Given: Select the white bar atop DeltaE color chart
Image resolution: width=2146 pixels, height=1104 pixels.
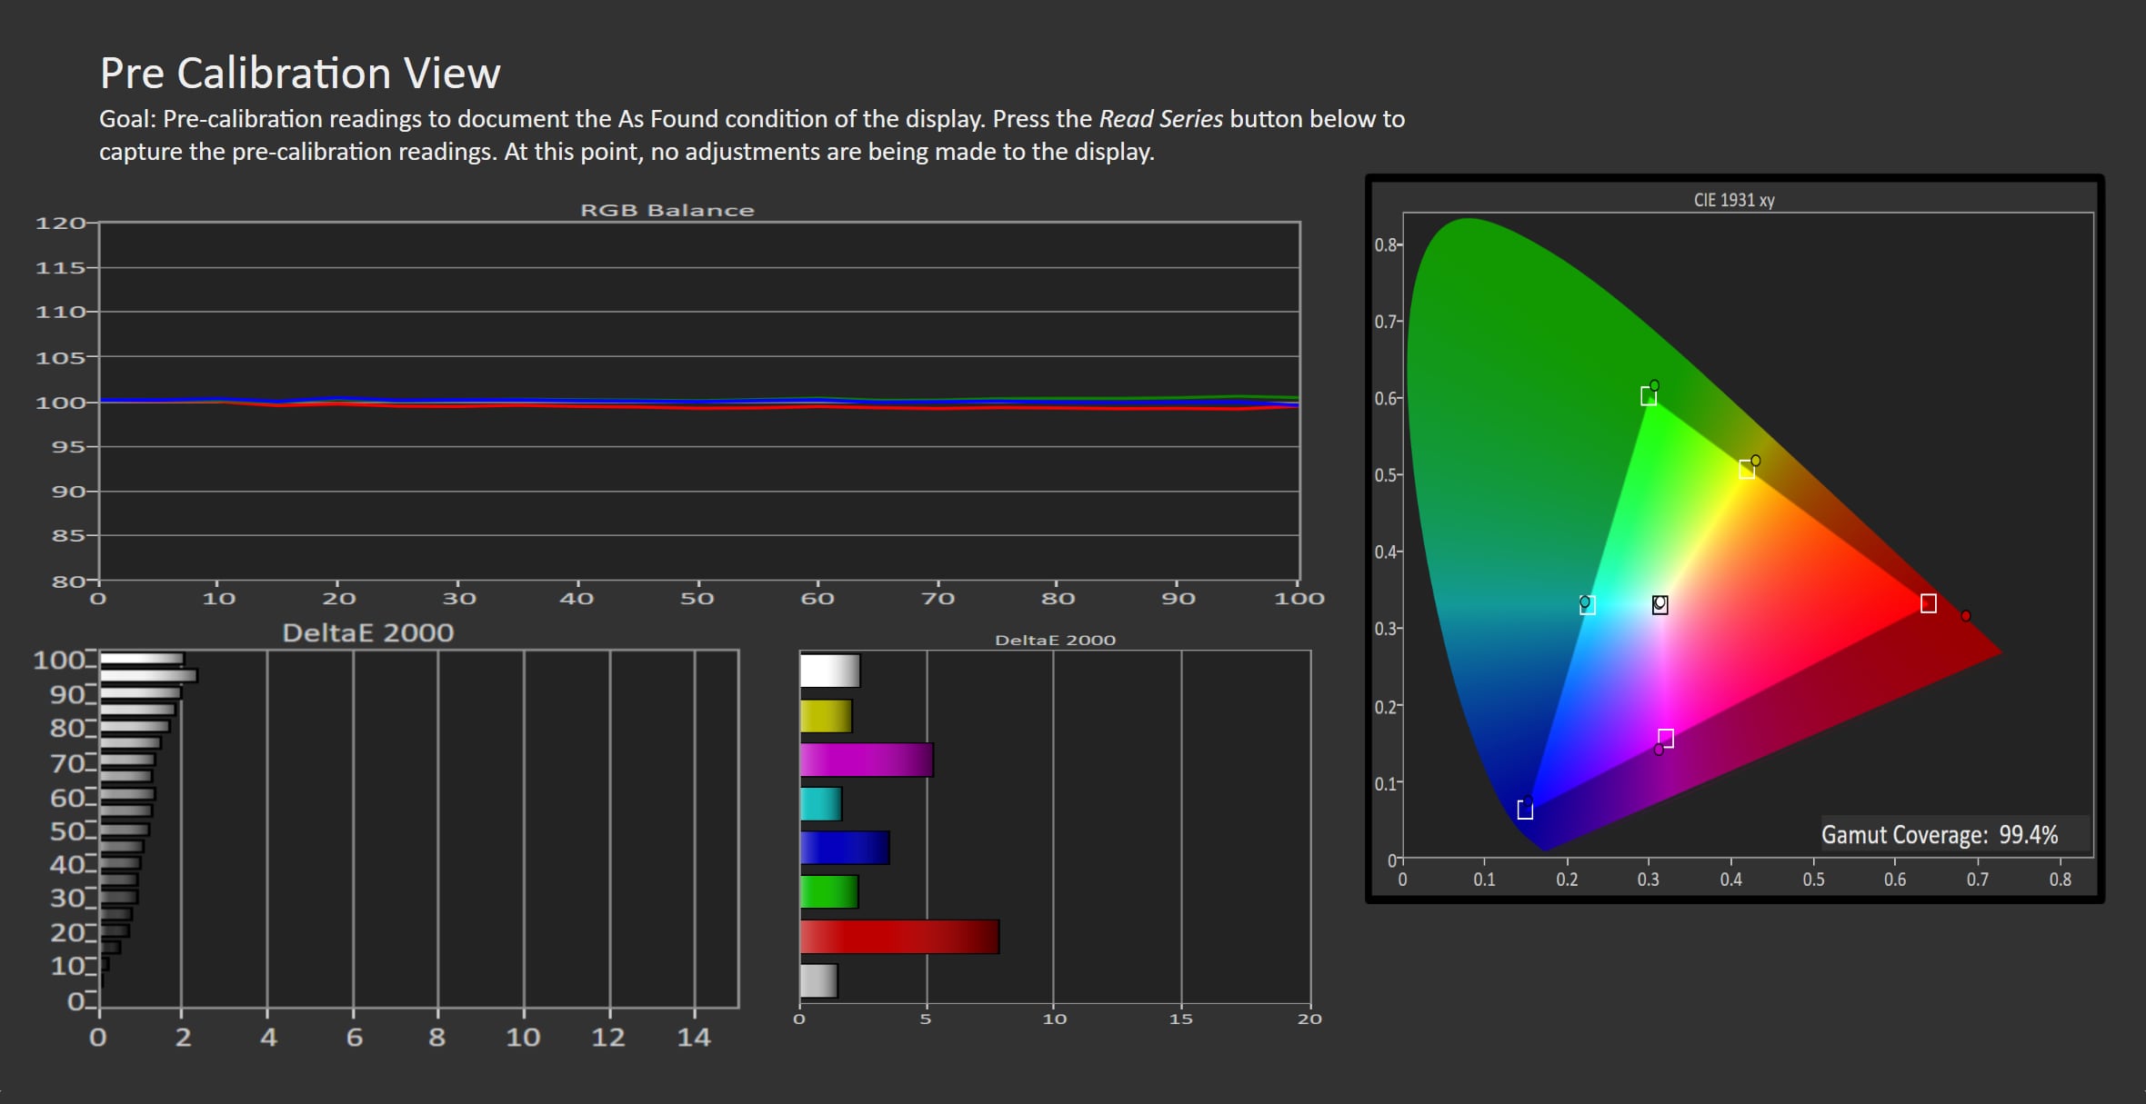Looking at the screenshot, I should tap(830, 671).
